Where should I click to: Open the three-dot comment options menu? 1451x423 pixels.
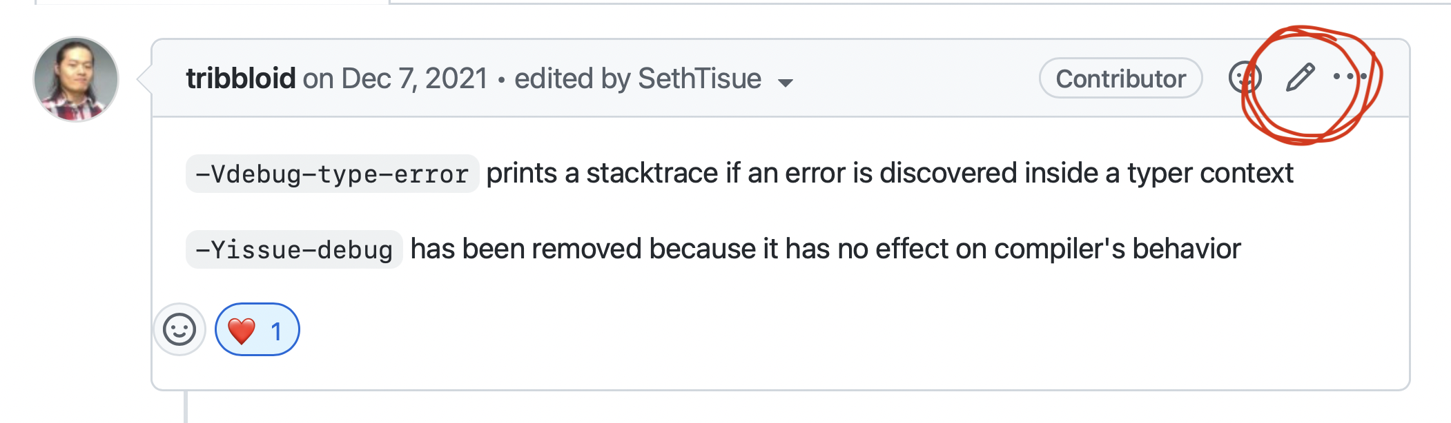click(1350, 76)
